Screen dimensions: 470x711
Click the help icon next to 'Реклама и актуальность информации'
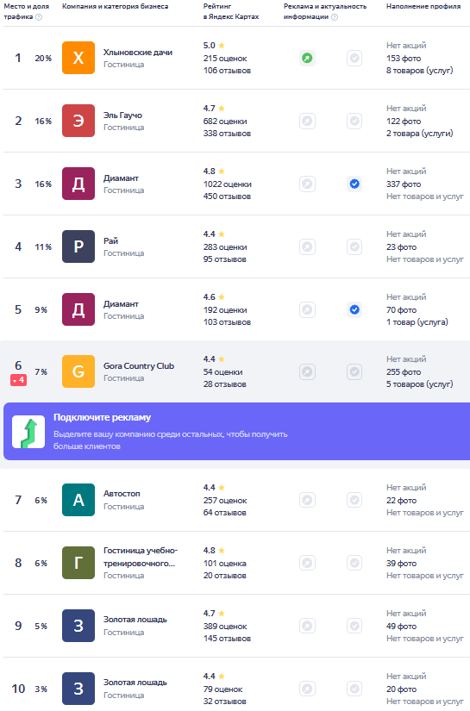point(335,16)
